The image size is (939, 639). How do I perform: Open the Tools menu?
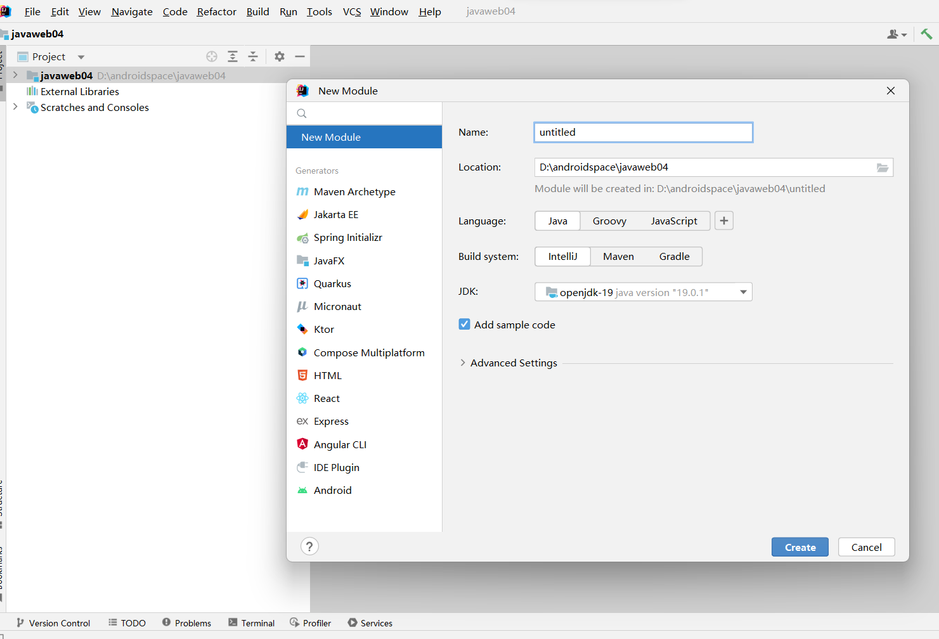[x=320, y=11]
